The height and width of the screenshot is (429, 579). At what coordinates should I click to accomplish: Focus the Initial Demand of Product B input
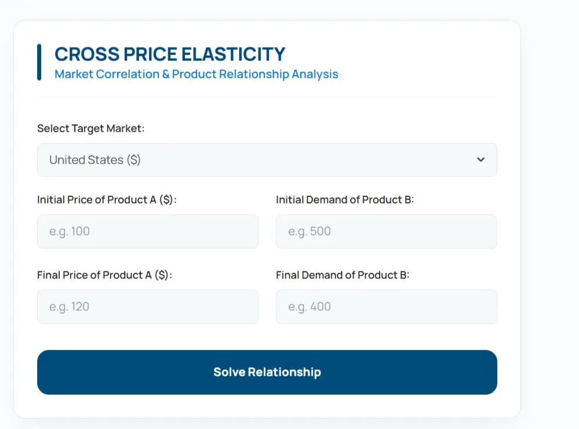coord(386,231)
